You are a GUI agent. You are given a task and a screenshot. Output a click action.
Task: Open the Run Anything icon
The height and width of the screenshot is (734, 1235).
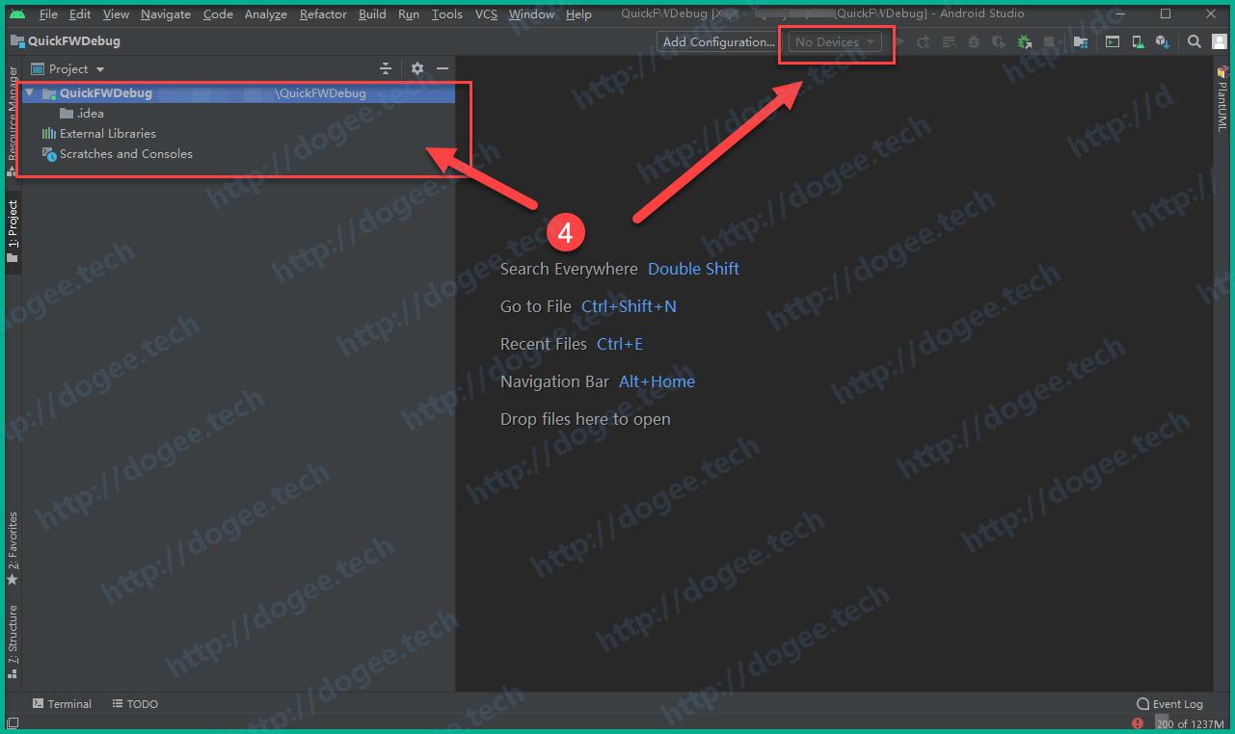pyautogui.click(x=1113, y=42)
